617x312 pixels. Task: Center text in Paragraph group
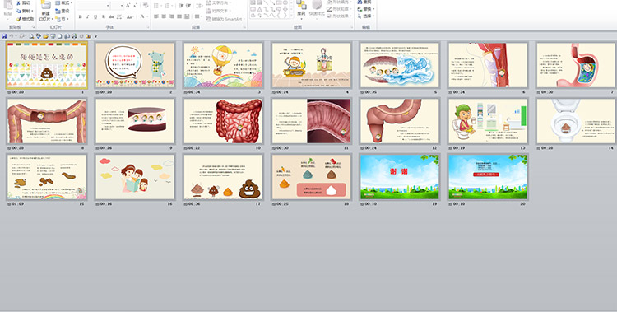coord(164,16)
